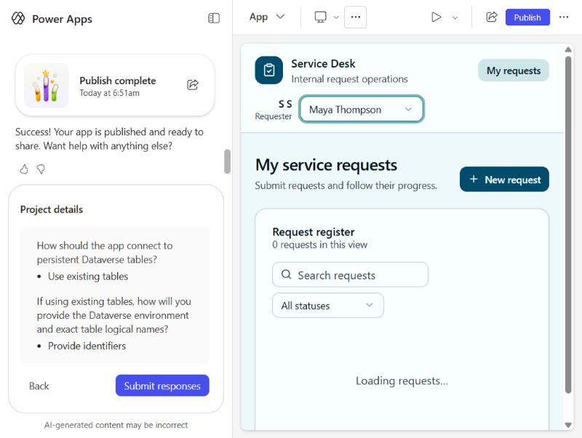
Task: Select the 'Provide identifiers' answer
Action: point(87,346)
